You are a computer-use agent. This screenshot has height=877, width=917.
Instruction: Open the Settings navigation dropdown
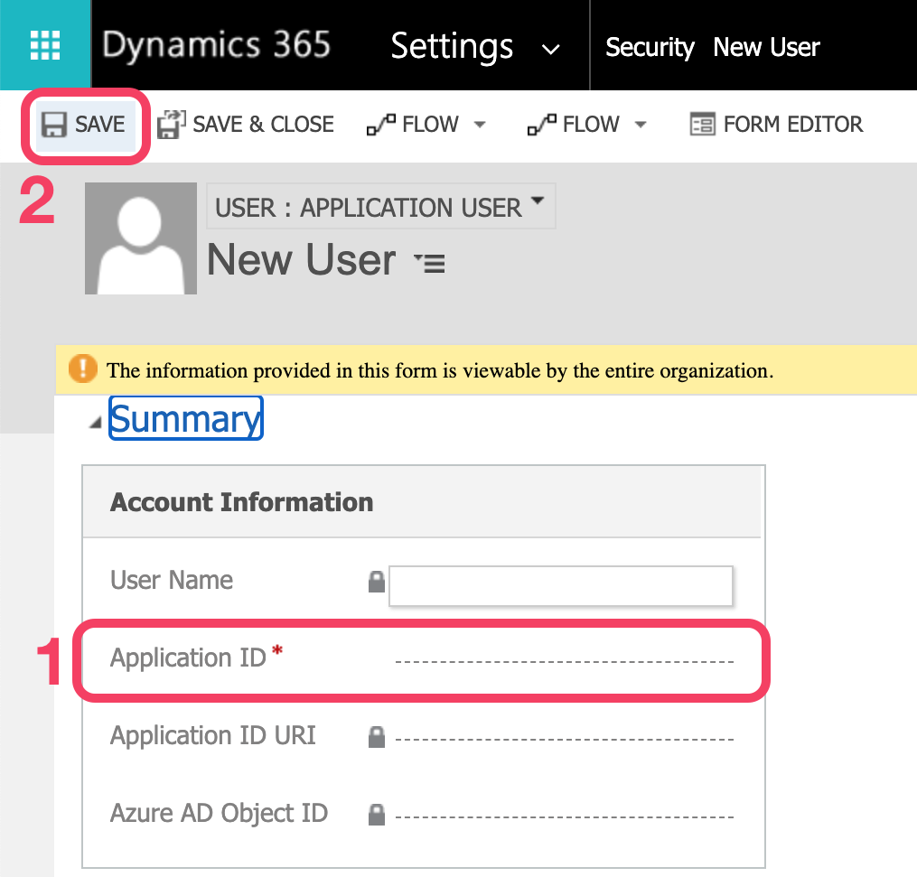point(475,46)
